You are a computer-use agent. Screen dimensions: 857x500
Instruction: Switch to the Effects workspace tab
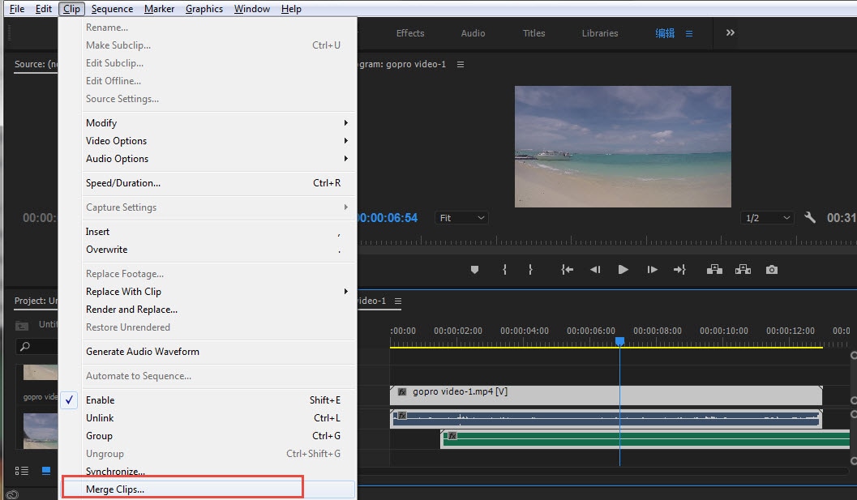[x=410, y=33]
